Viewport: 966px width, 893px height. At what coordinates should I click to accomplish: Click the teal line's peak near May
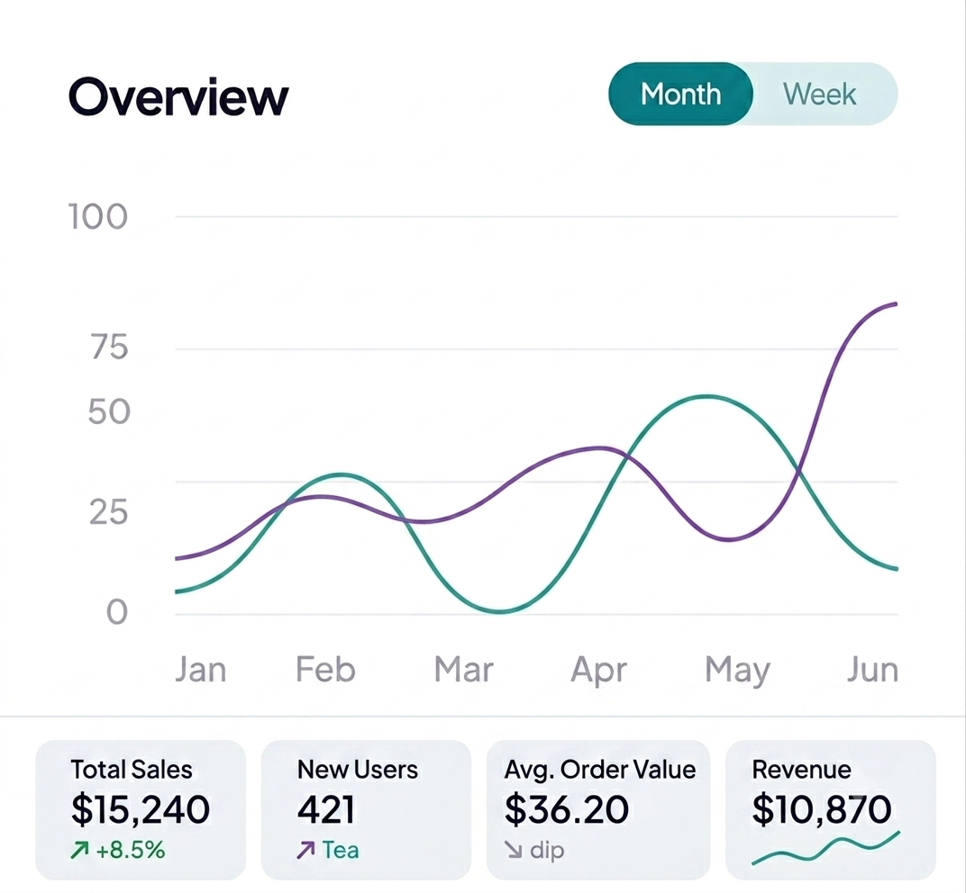708,397
